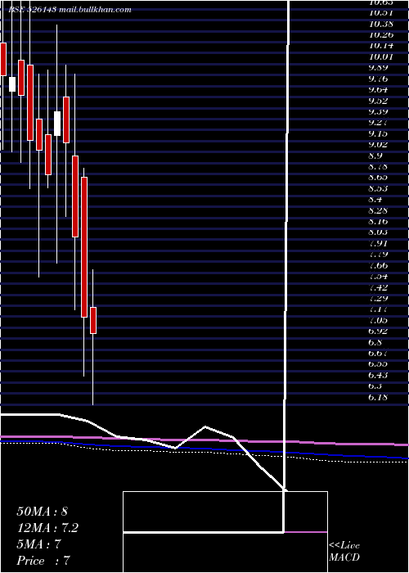Click the <<Live MACD label
This screenshot has width=409, height=573.
[344, 552]
